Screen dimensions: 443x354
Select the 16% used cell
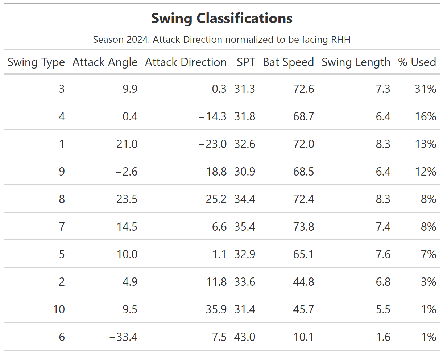[426, 116]
